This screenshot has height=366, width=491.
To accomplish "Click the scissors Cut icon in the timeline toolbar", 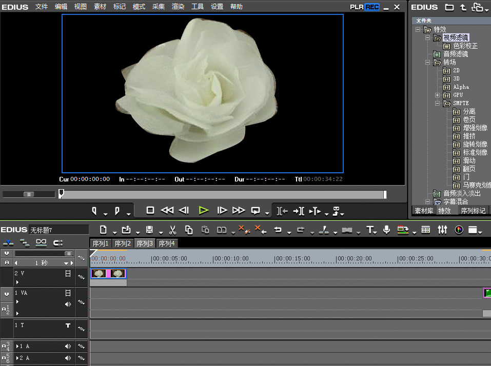I will pos(173,230).
